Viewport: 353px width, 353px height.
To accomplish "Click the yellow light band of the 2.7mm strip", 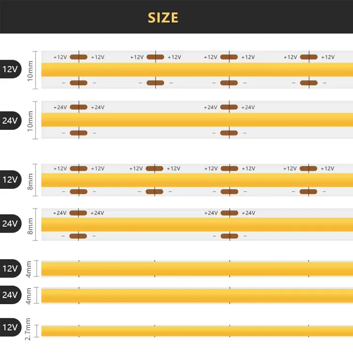I will [x=197, y=331].
